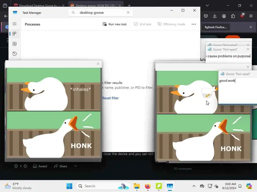Open network and display tray icon

pyautogui.click(x=210, y=186)
